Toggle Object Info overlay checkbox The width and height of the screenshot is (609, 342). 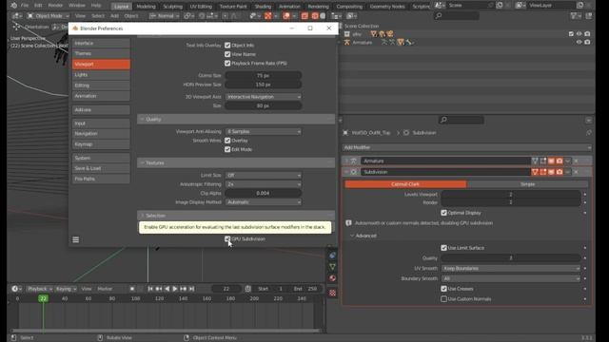pos(227,46)
